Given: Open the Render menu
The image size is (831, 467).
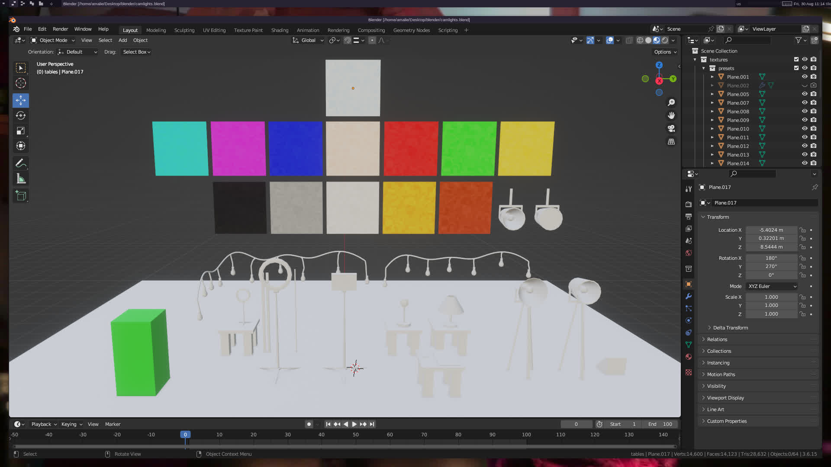Looking at the screenshot, I should pyautogui.click(x=60, y=29).
